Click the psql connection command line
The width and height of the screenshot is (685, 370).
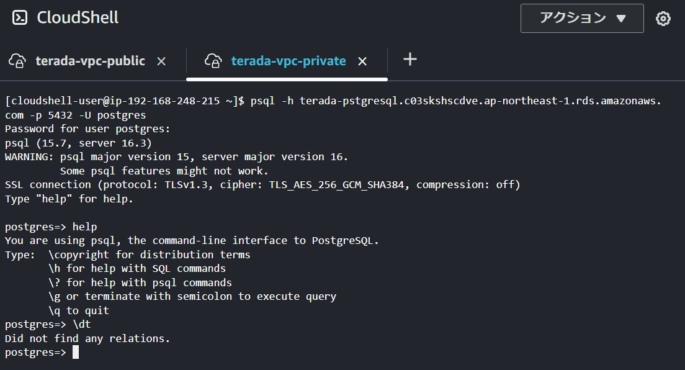click(333, 107)
